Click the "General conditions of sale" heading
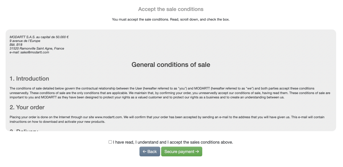This screenshot has width=343, height=167. pos(171,65)
